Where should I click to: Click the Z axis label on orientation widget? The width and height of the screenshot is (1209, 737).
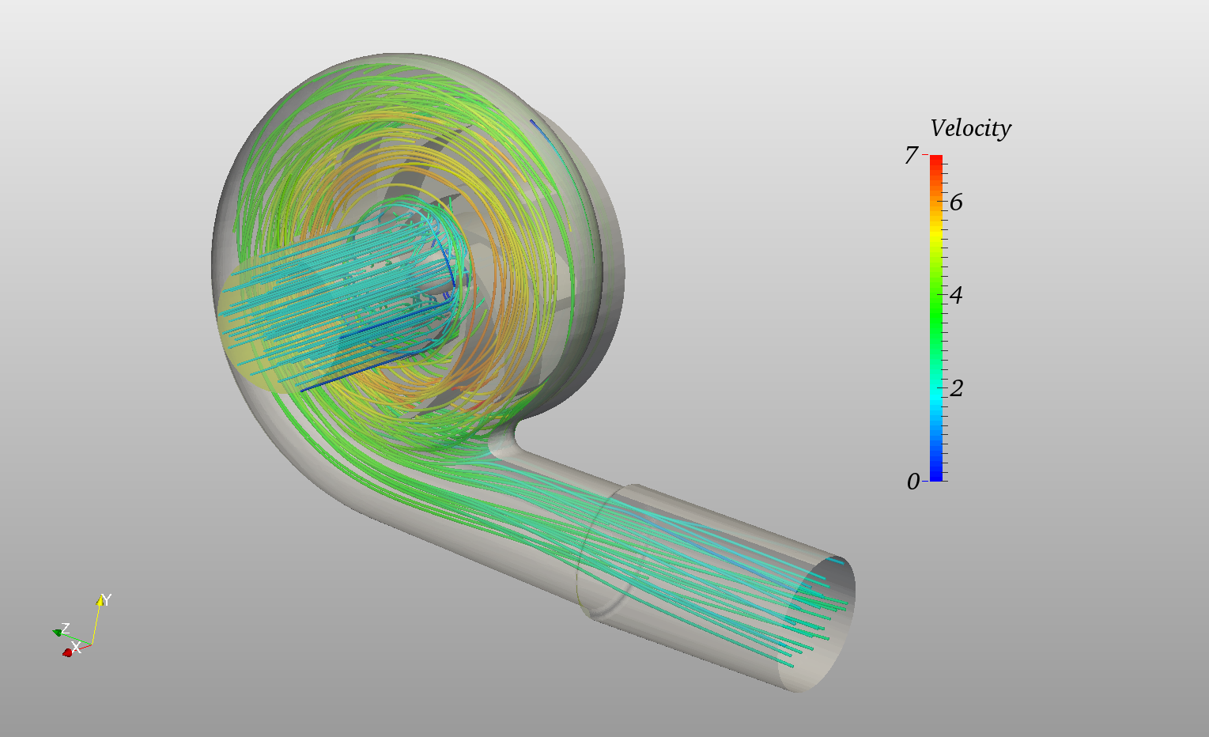[x=66, y=628]
